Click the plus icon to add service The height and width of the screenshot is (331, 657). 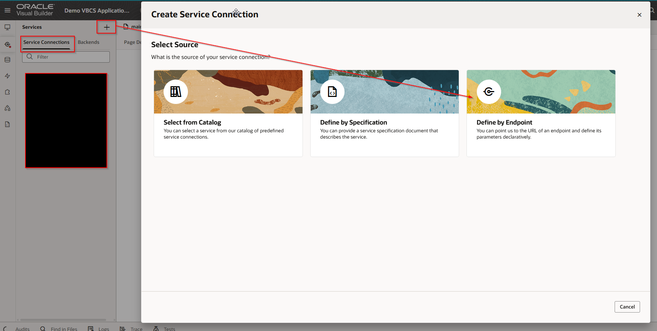106,27
